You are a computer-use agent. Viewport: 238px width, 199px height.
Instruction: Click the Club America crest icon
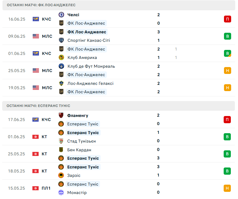pos(61,57)
